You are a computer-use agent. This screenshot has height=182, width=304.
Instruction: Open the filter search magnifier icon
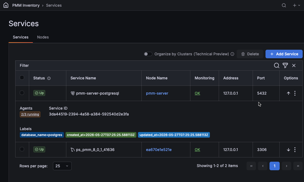point(277,65)
